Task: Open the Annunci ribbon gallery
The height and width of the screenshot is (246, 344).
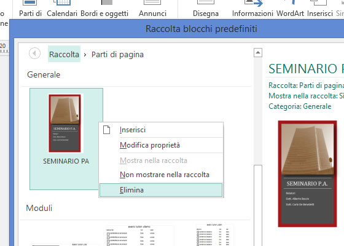Action: [x=152, y=9]
